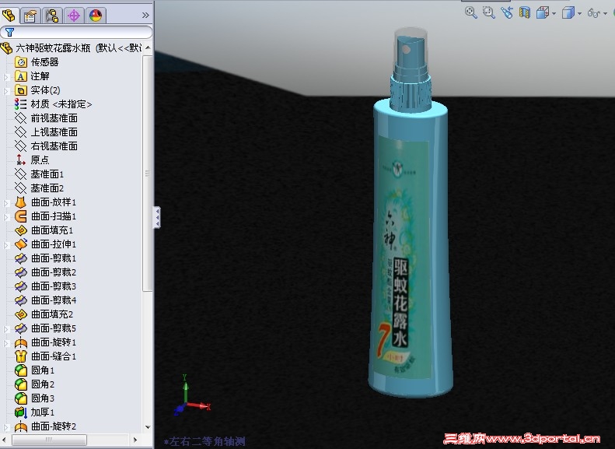The image size is (615, 449).
Task: Select the 加厚1 thicken icon
Action: pyautogui.click(x=21, y=412)
